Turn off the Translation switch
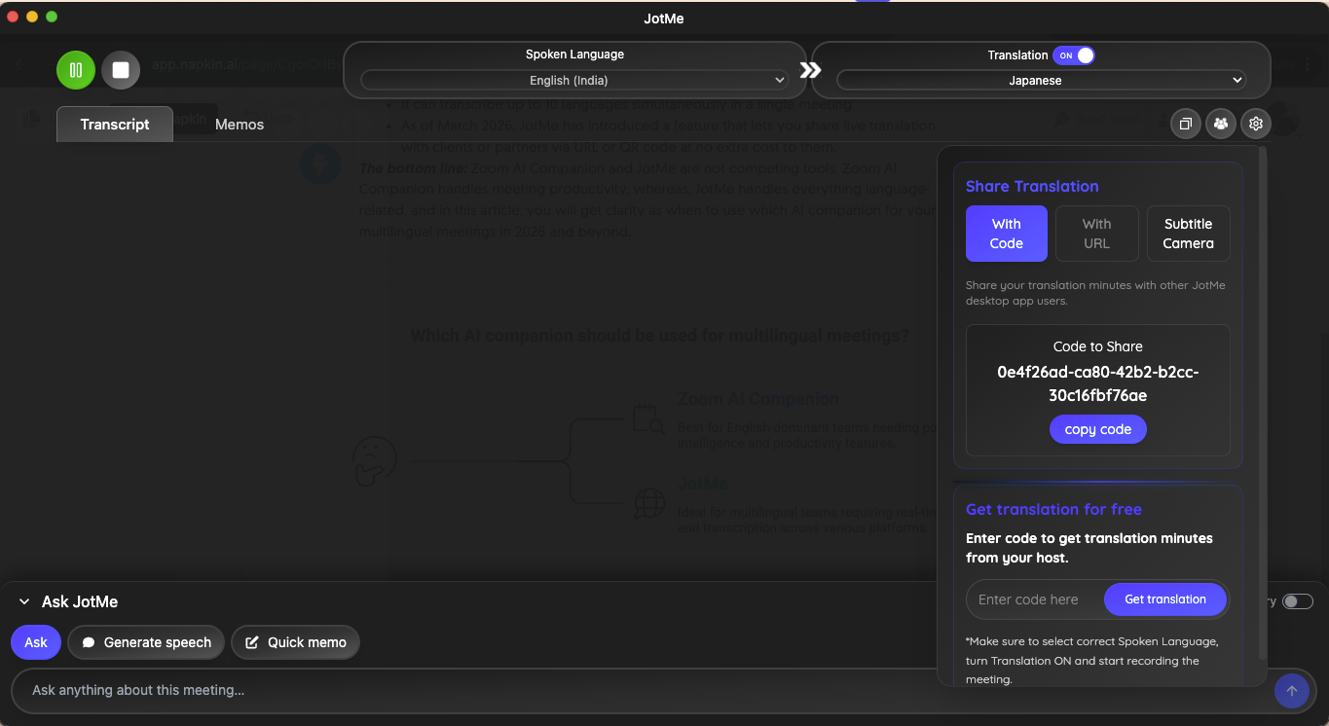Image resolution: width=1329 pixels, height=726 pixels. coord(1074,55)
